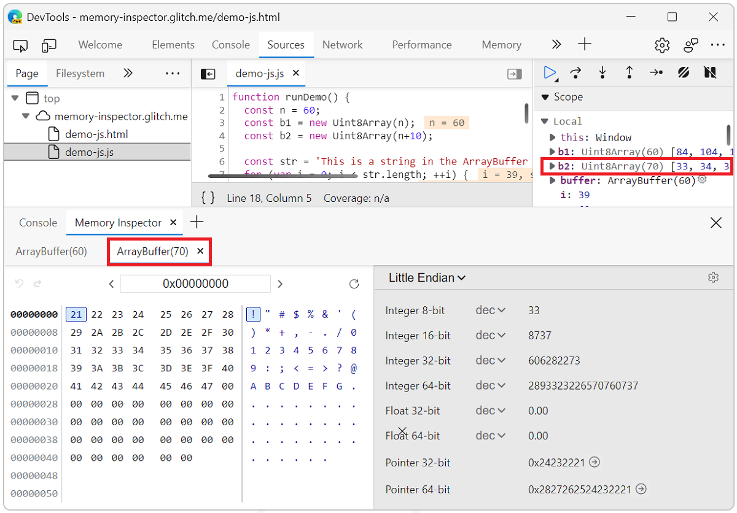Collapse the memory-inspector.glitch.me tree node

point(26,115)
